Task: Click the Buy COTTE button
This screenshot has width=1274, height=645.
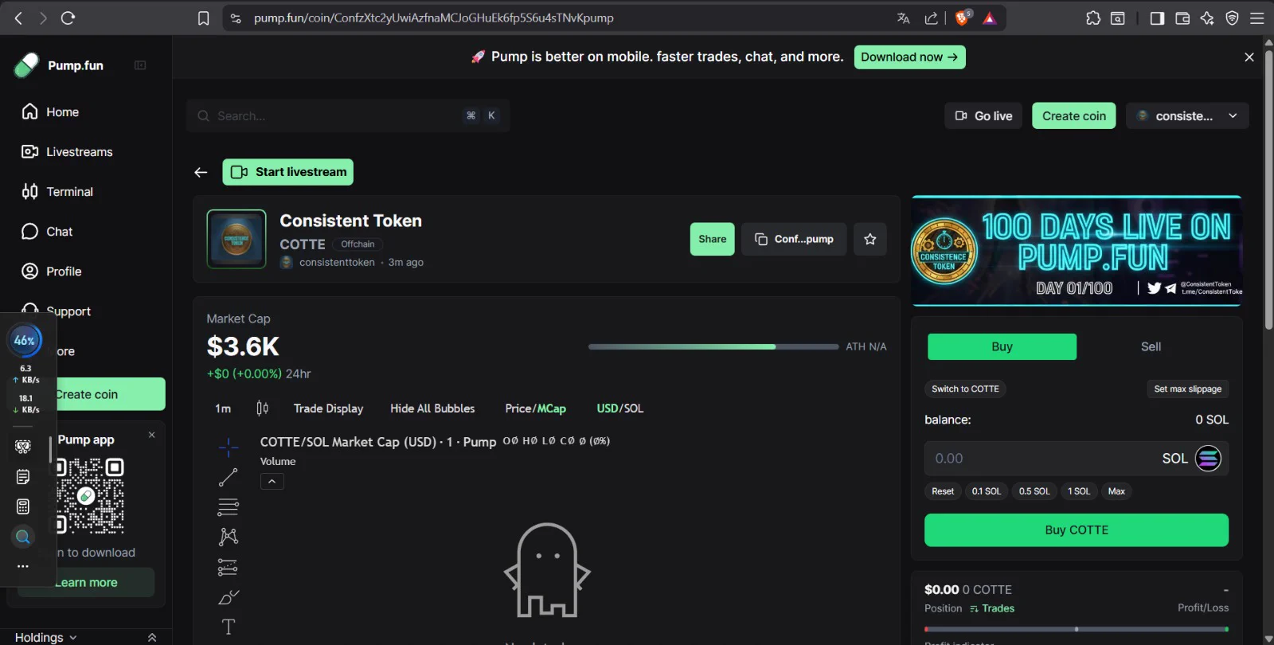Action: [1077, 530]
